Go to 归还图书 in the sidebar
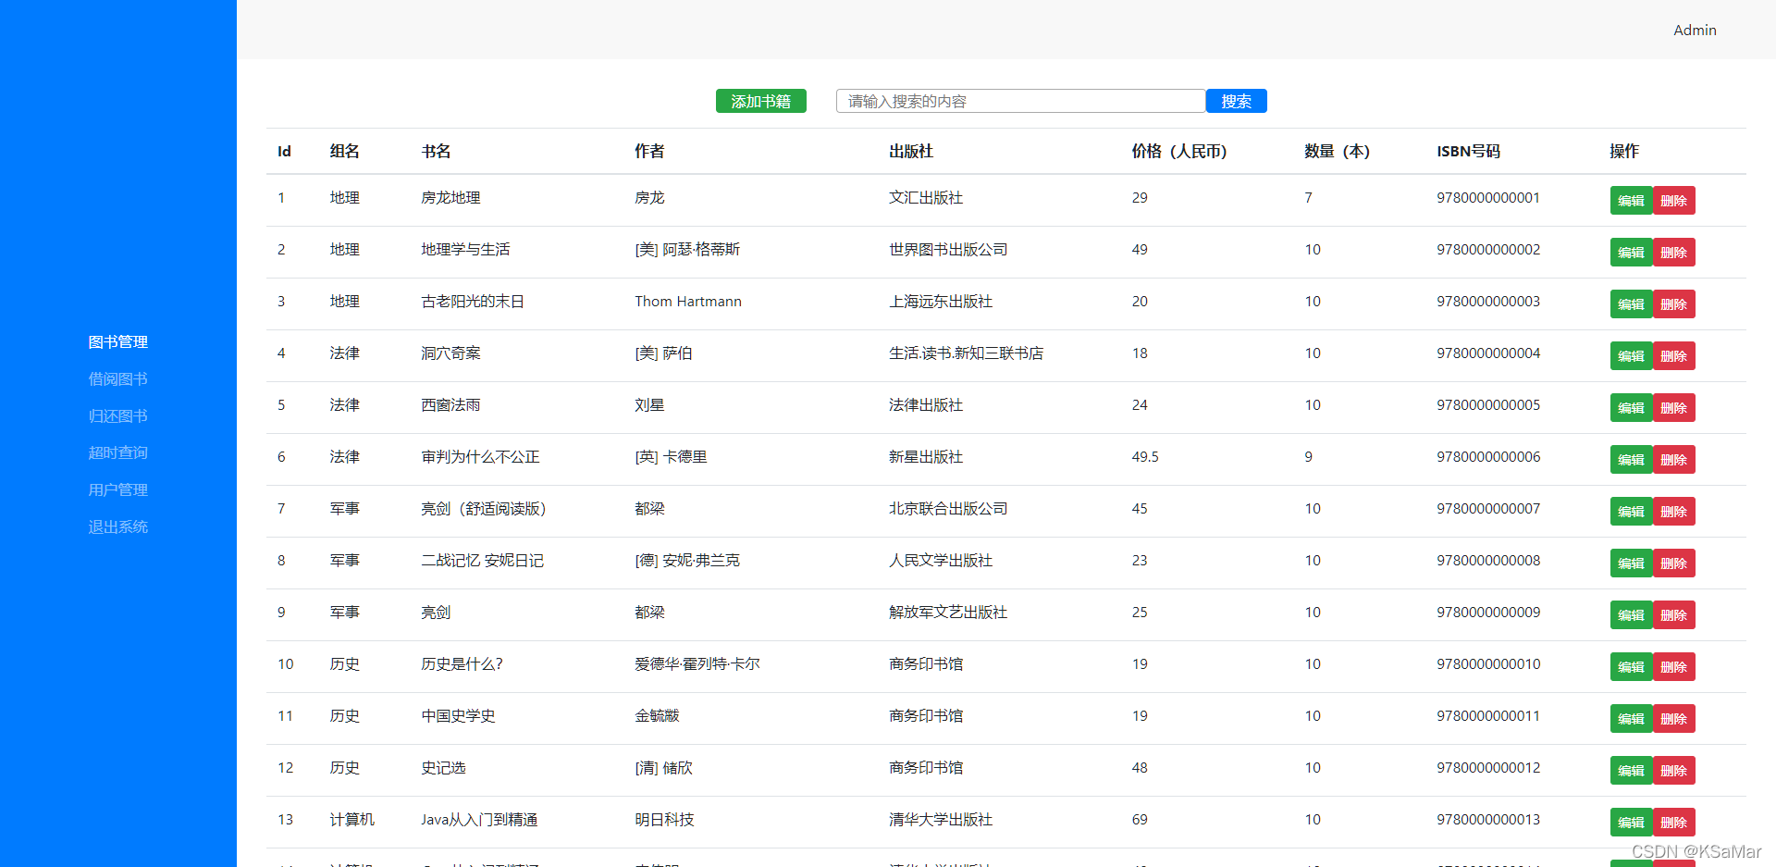 (118, 415)
